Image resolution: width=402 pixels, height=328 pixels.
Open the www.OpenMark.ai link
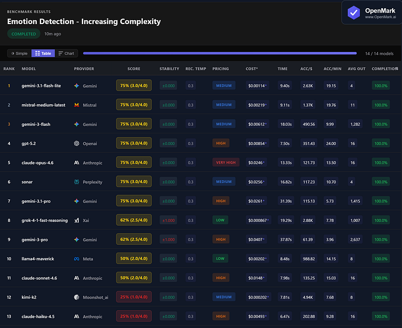[381, 17]
